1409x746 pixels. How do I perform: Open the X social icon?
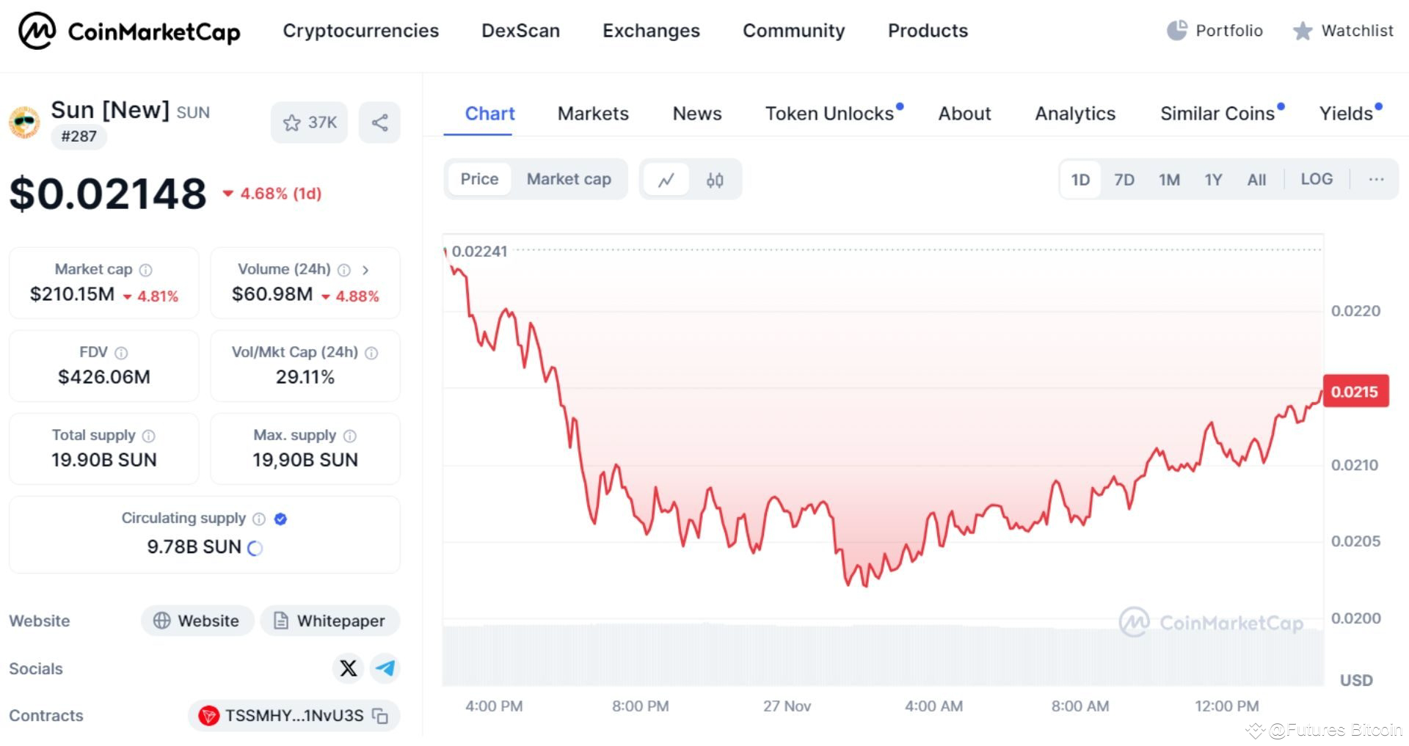point(349,668)
